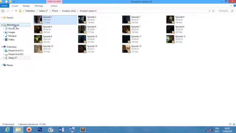Select Episode 9 video thumbnail
The width and height of the screenshot is (236, 133).
coord(38,39)
